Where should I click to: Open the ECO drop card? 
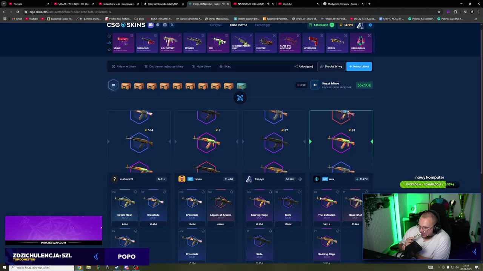click(x=218, y=43)
